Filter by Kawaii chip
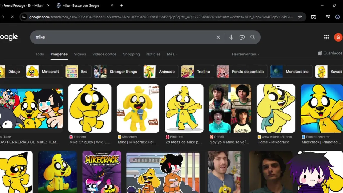The image size is (343, 193). point(329,72)
